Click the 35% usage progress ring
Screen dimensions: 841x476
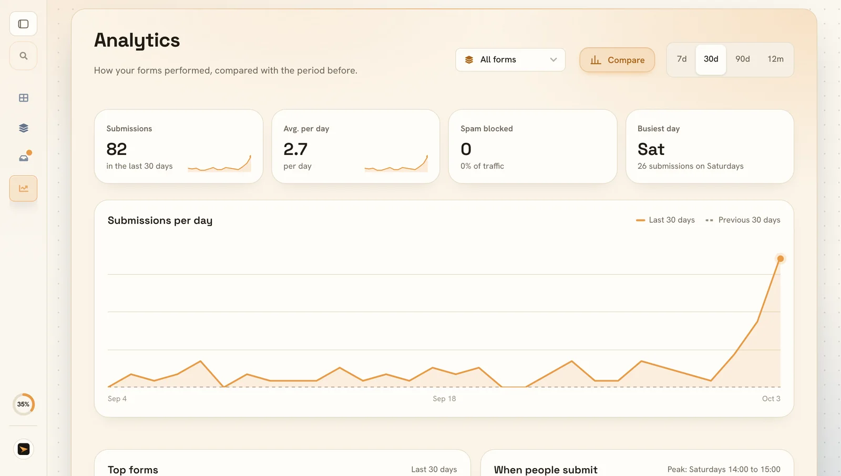[23, 404]
